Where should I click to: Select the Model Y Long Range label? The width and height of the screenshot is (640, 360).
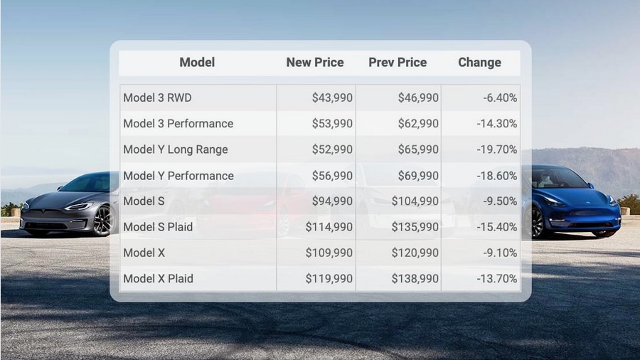[x=175, y=149]
